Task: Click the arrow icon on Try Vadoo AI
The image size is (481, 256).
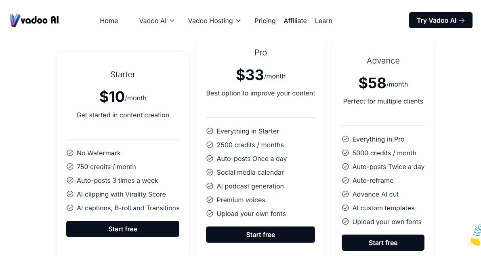Action: coord(463,20)
